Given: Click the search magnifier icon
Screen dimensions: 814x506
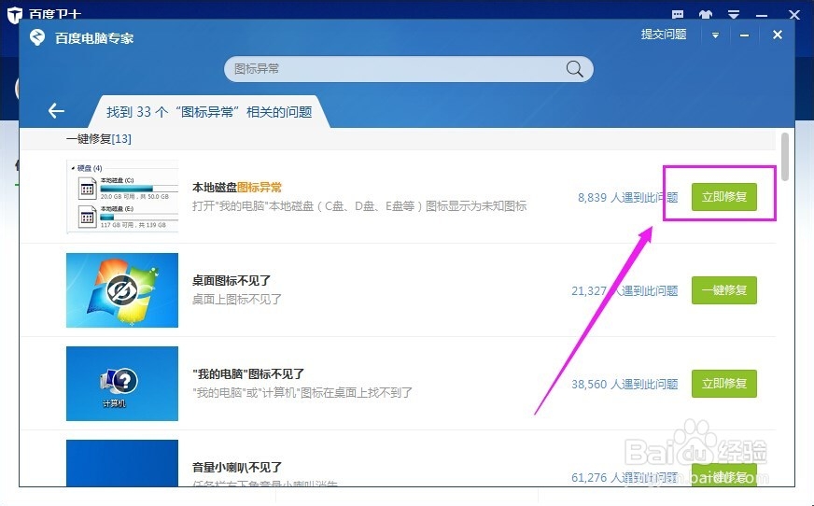Looking at the screenshot, I should pyautogui.click(x=574, y=68).
